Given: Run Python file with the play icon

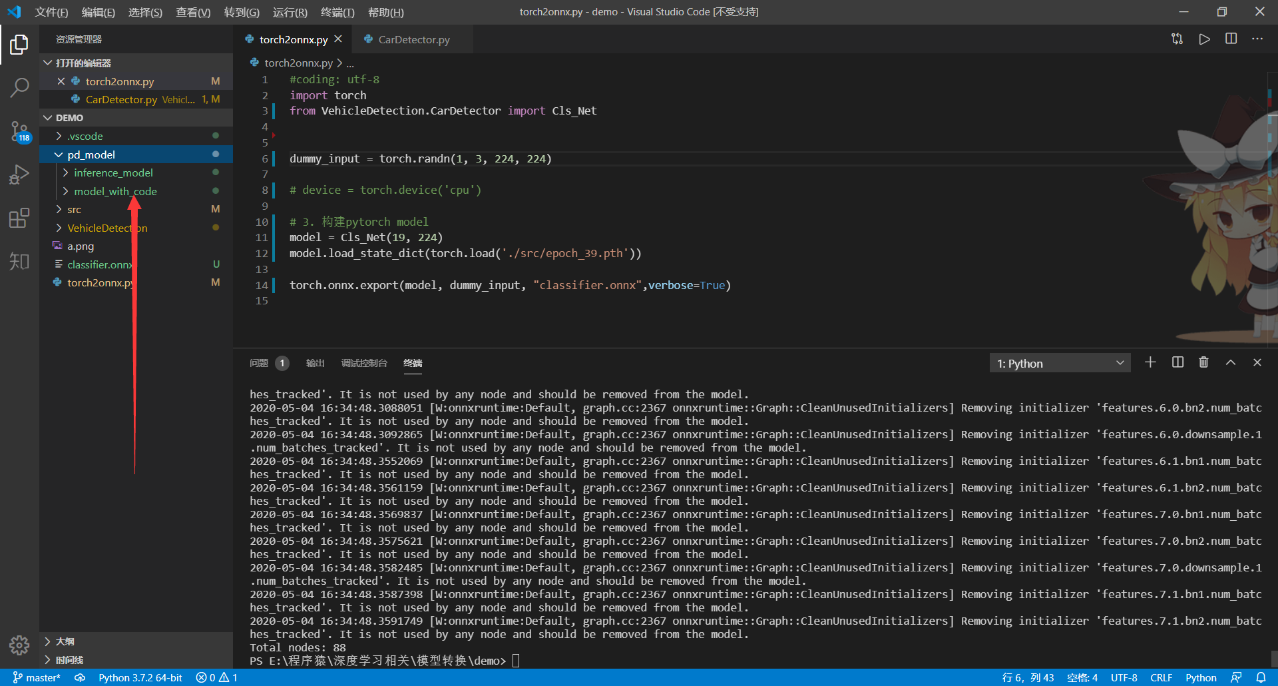Looking at the screenshot, I should (x=1204, y=39).
